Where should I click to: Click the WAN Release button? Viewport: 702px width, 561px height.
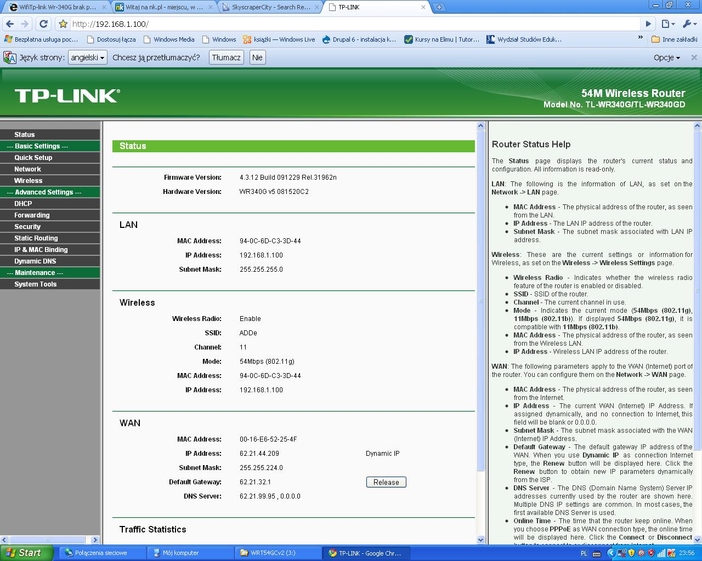[386, 482]
